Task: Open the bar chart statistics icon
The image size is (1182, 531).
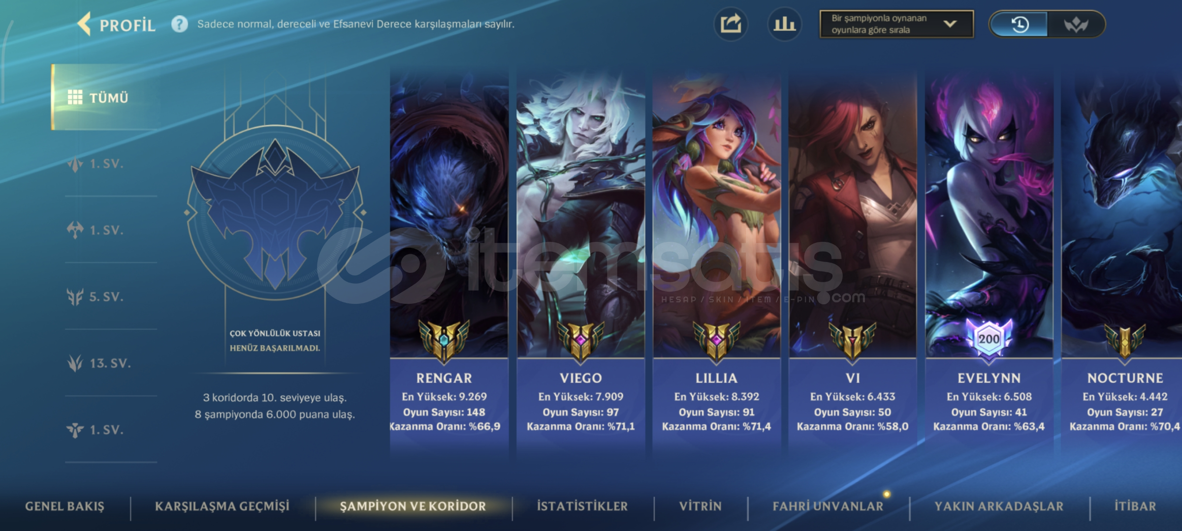Action: 785,24
